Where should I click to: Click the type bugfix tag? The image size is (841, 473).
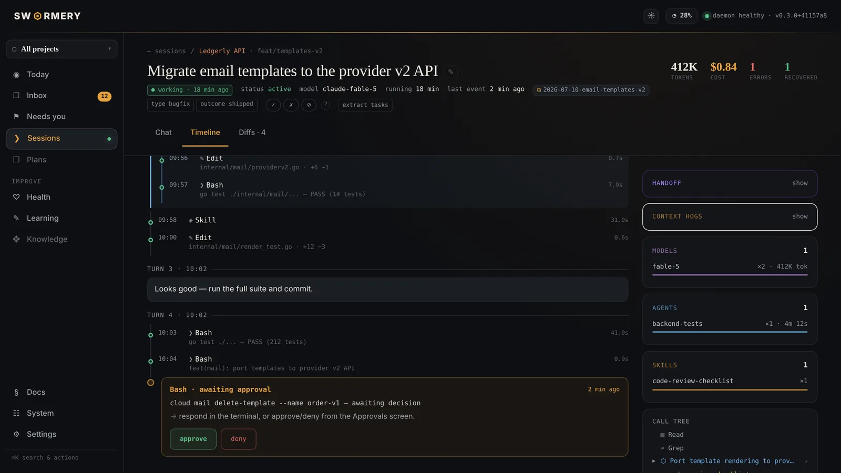coord(171,104)
